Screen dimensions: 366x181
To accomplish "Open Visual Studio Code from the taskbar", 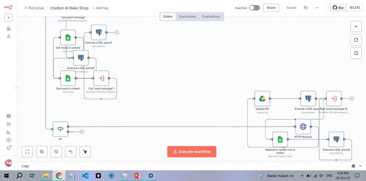I will (x=85, y=176).
